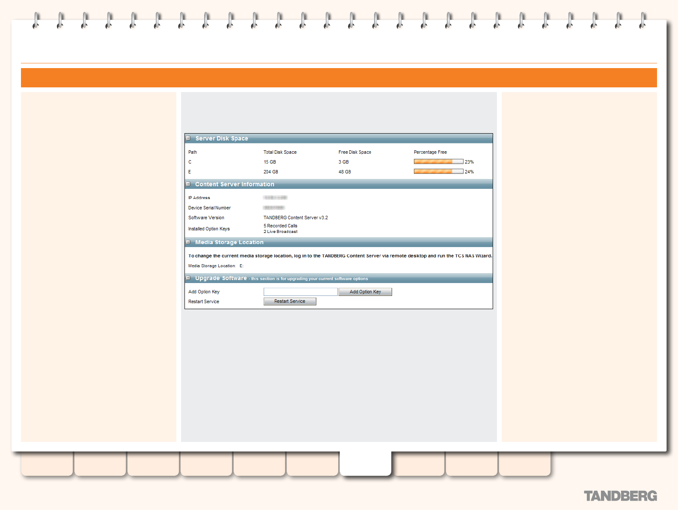
Task: Click the "23%" percentage label
Action: pos(469,162)
